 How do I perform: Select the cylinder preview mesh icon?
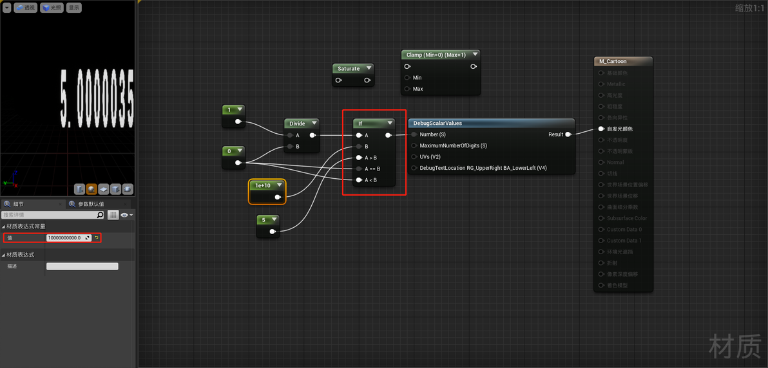(80, 189)
